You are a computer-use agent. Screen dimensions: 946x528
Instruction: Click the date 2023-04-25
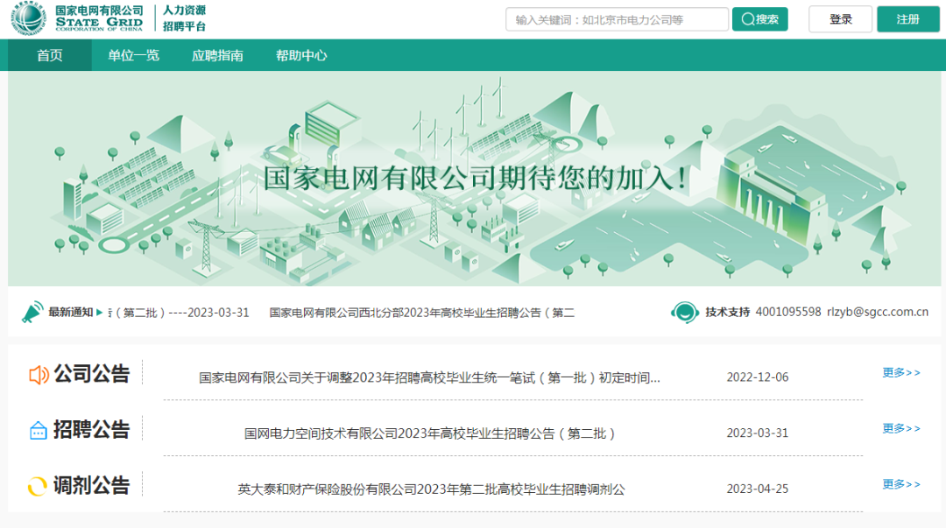pyautogui.click(x=757, y=489)
